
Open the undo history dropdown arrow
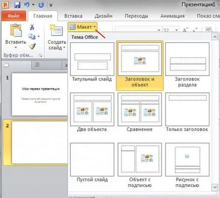(33, 5)
